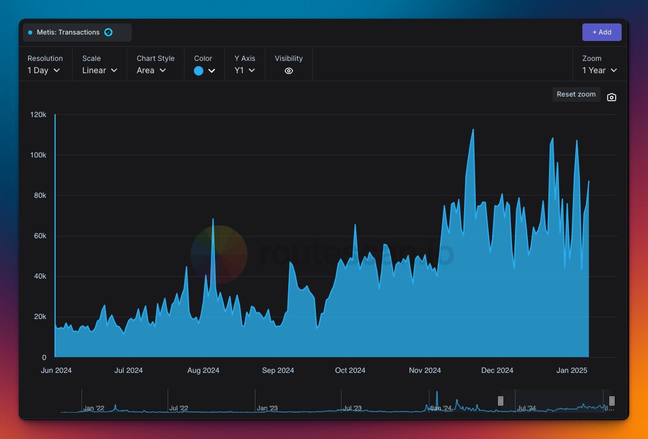Expand the Color dropdown chevron
The width and height of the screenshot is (648, 439).
click(212, 70)
